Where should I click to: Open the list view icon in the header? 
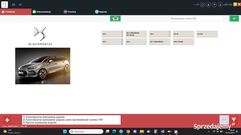point(20,5)
